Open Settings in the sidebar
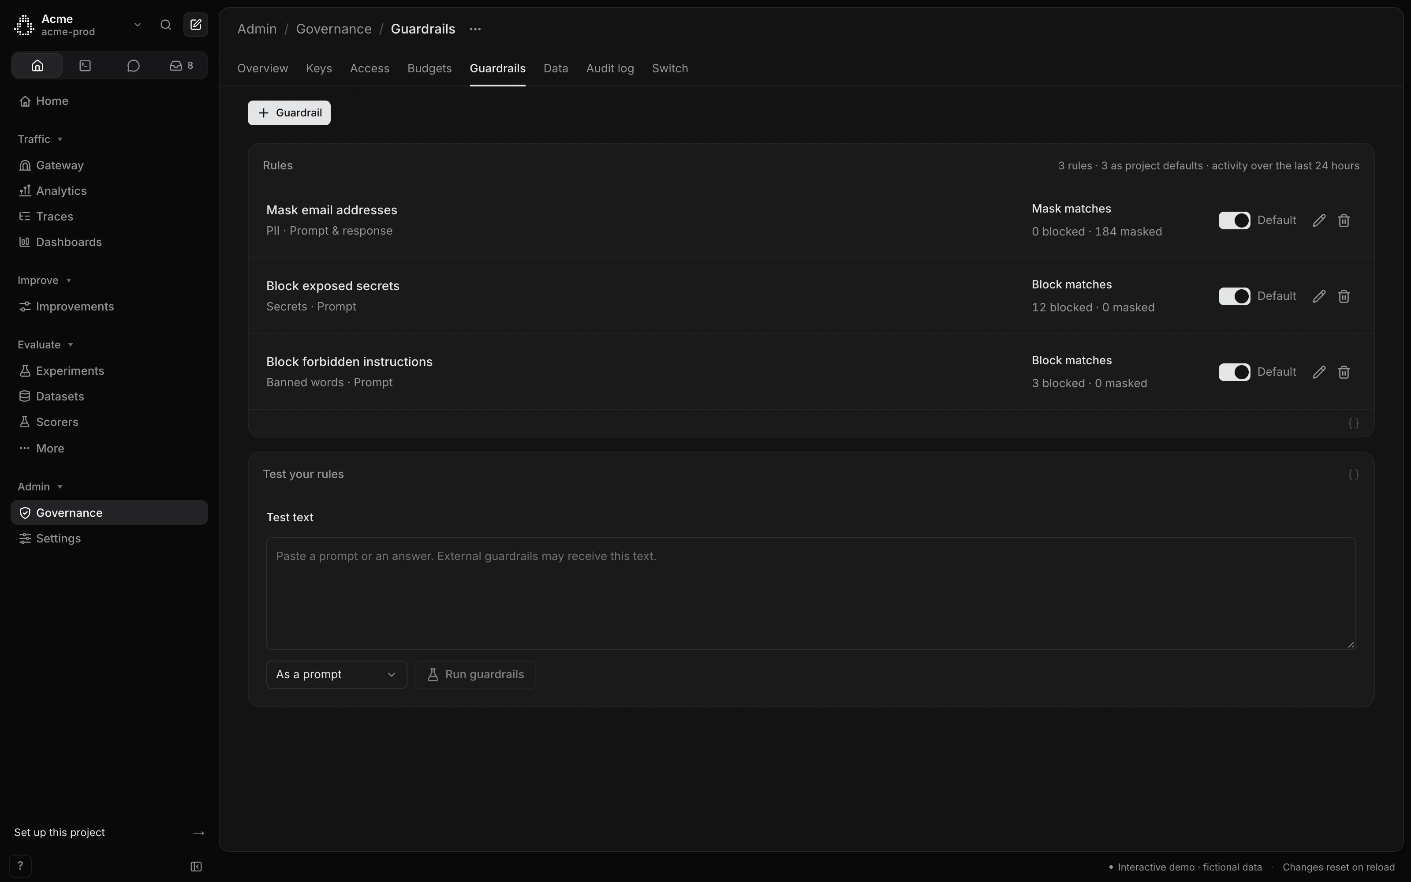The height and width of the screenshot is (882, 1411). coord(109,538)
